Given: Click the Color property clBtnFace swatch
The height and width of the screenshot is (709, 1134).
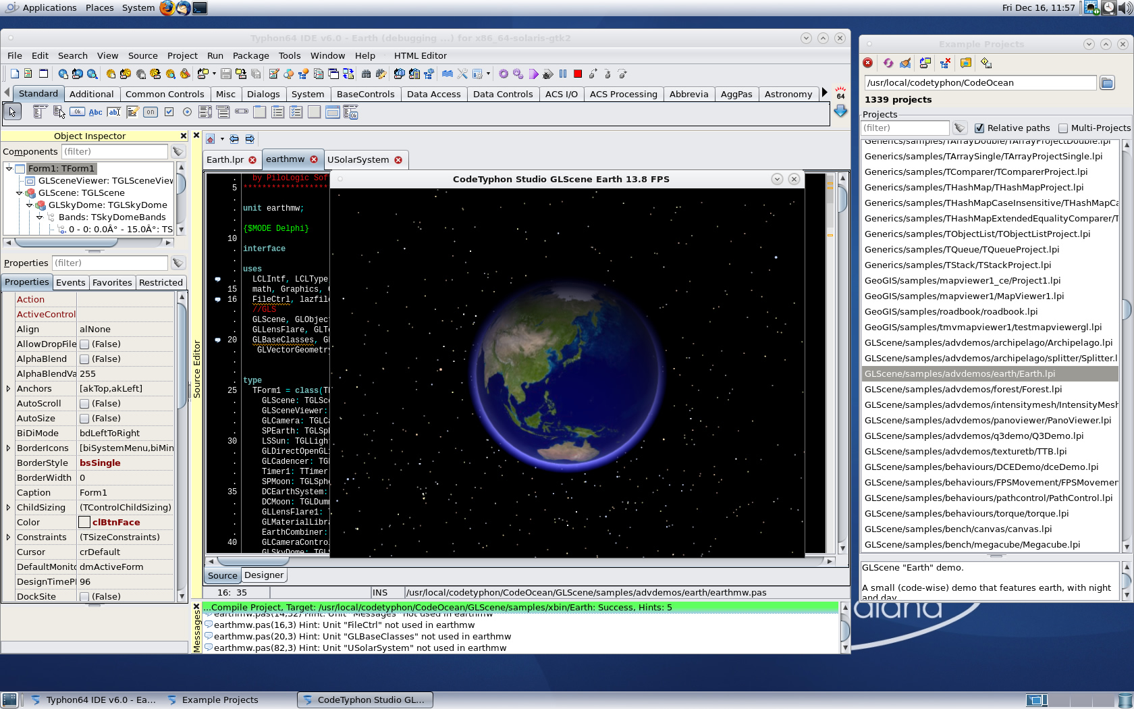Looking at the screenshot, I should point(84,523).
